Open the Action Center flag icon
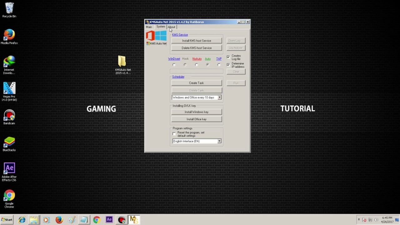The width and height of the screenshot is (400, 225). pos(364,220)
